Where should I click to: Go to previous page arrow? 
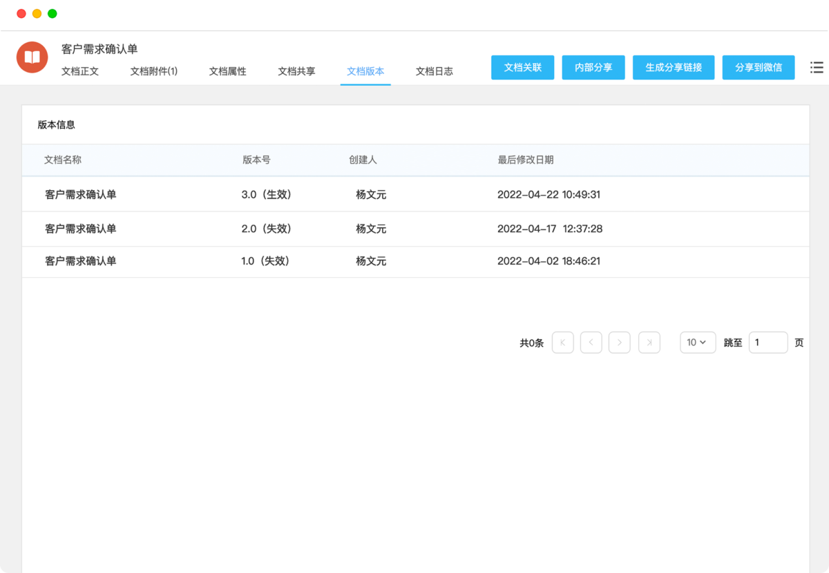pyautogui.click(x=591, y=342)
